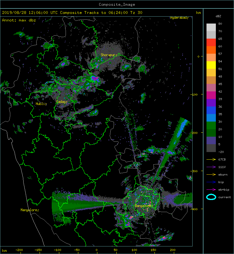Select the Shorapur city label
234x254 pixels.
tap(108, 55)
